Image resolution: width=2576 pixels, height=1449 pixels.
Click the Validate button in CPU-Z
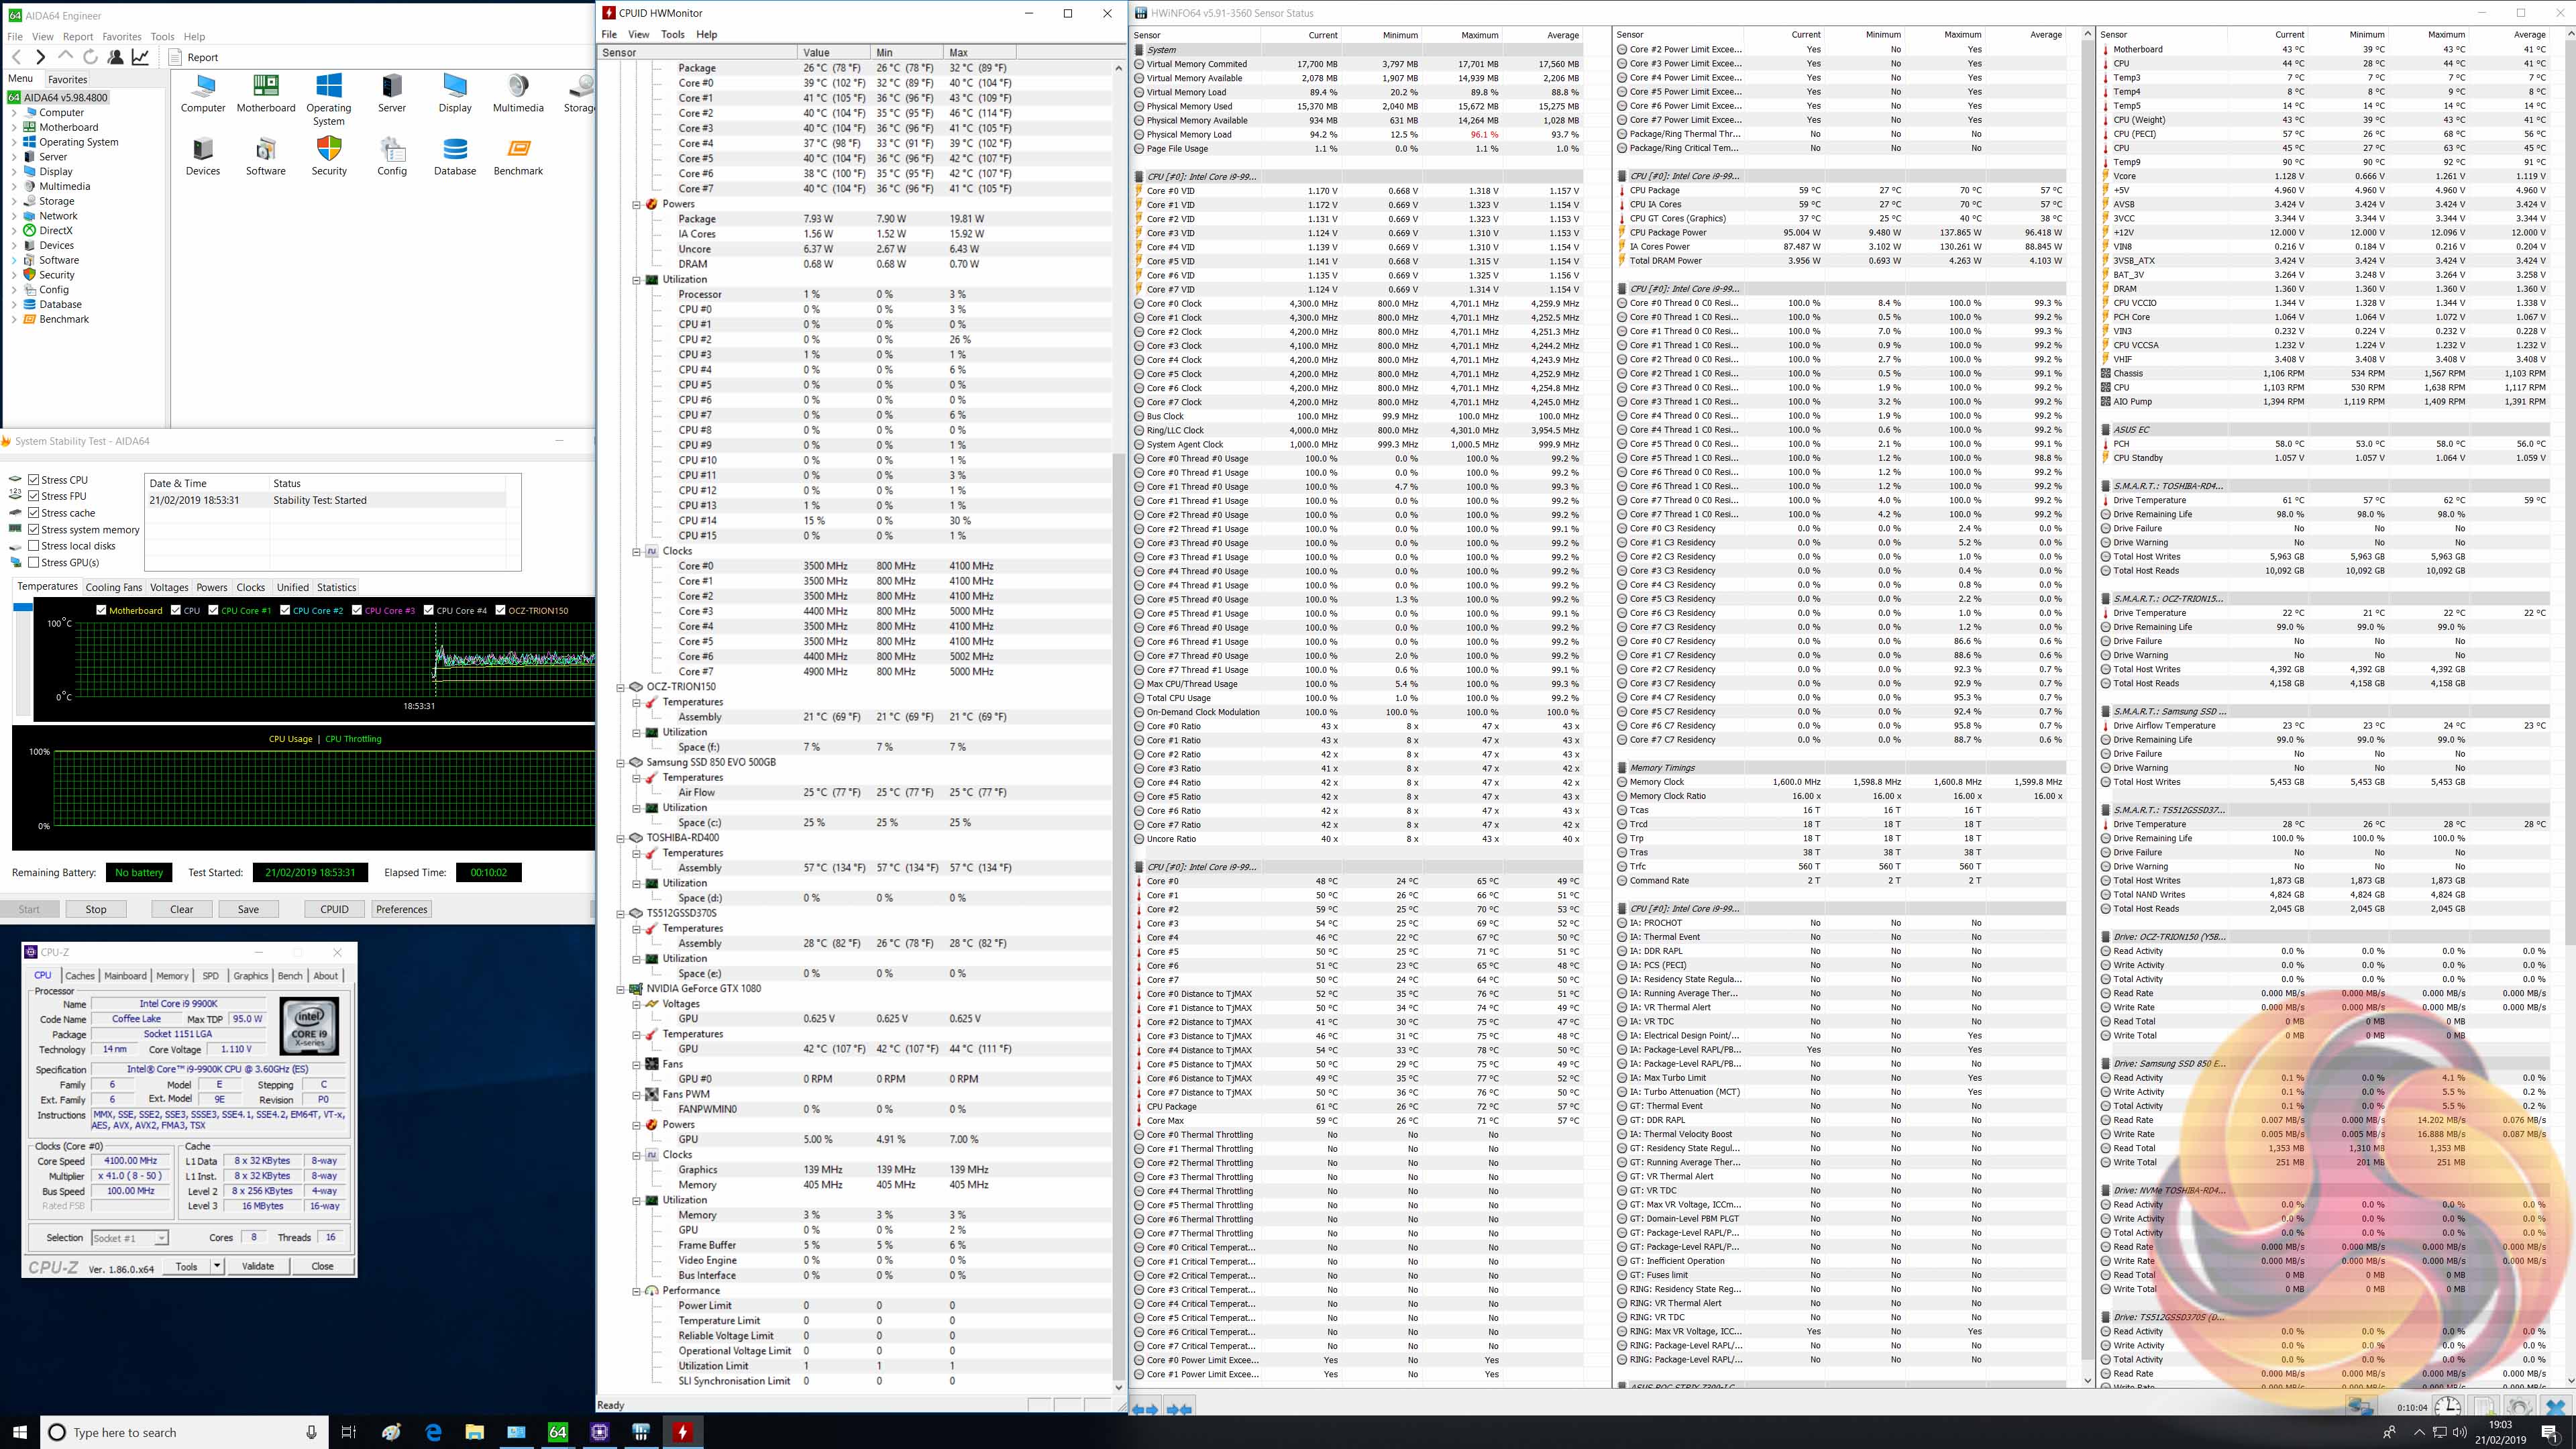tap(257, 1266)
